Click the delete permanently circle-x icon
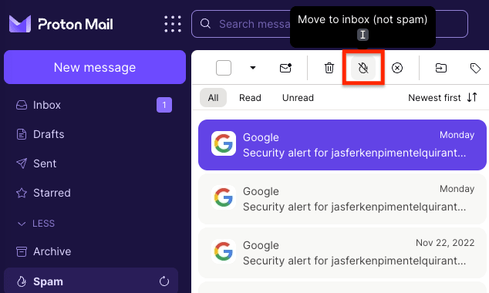This screenshot has height=293, width=489. [397, 68]
